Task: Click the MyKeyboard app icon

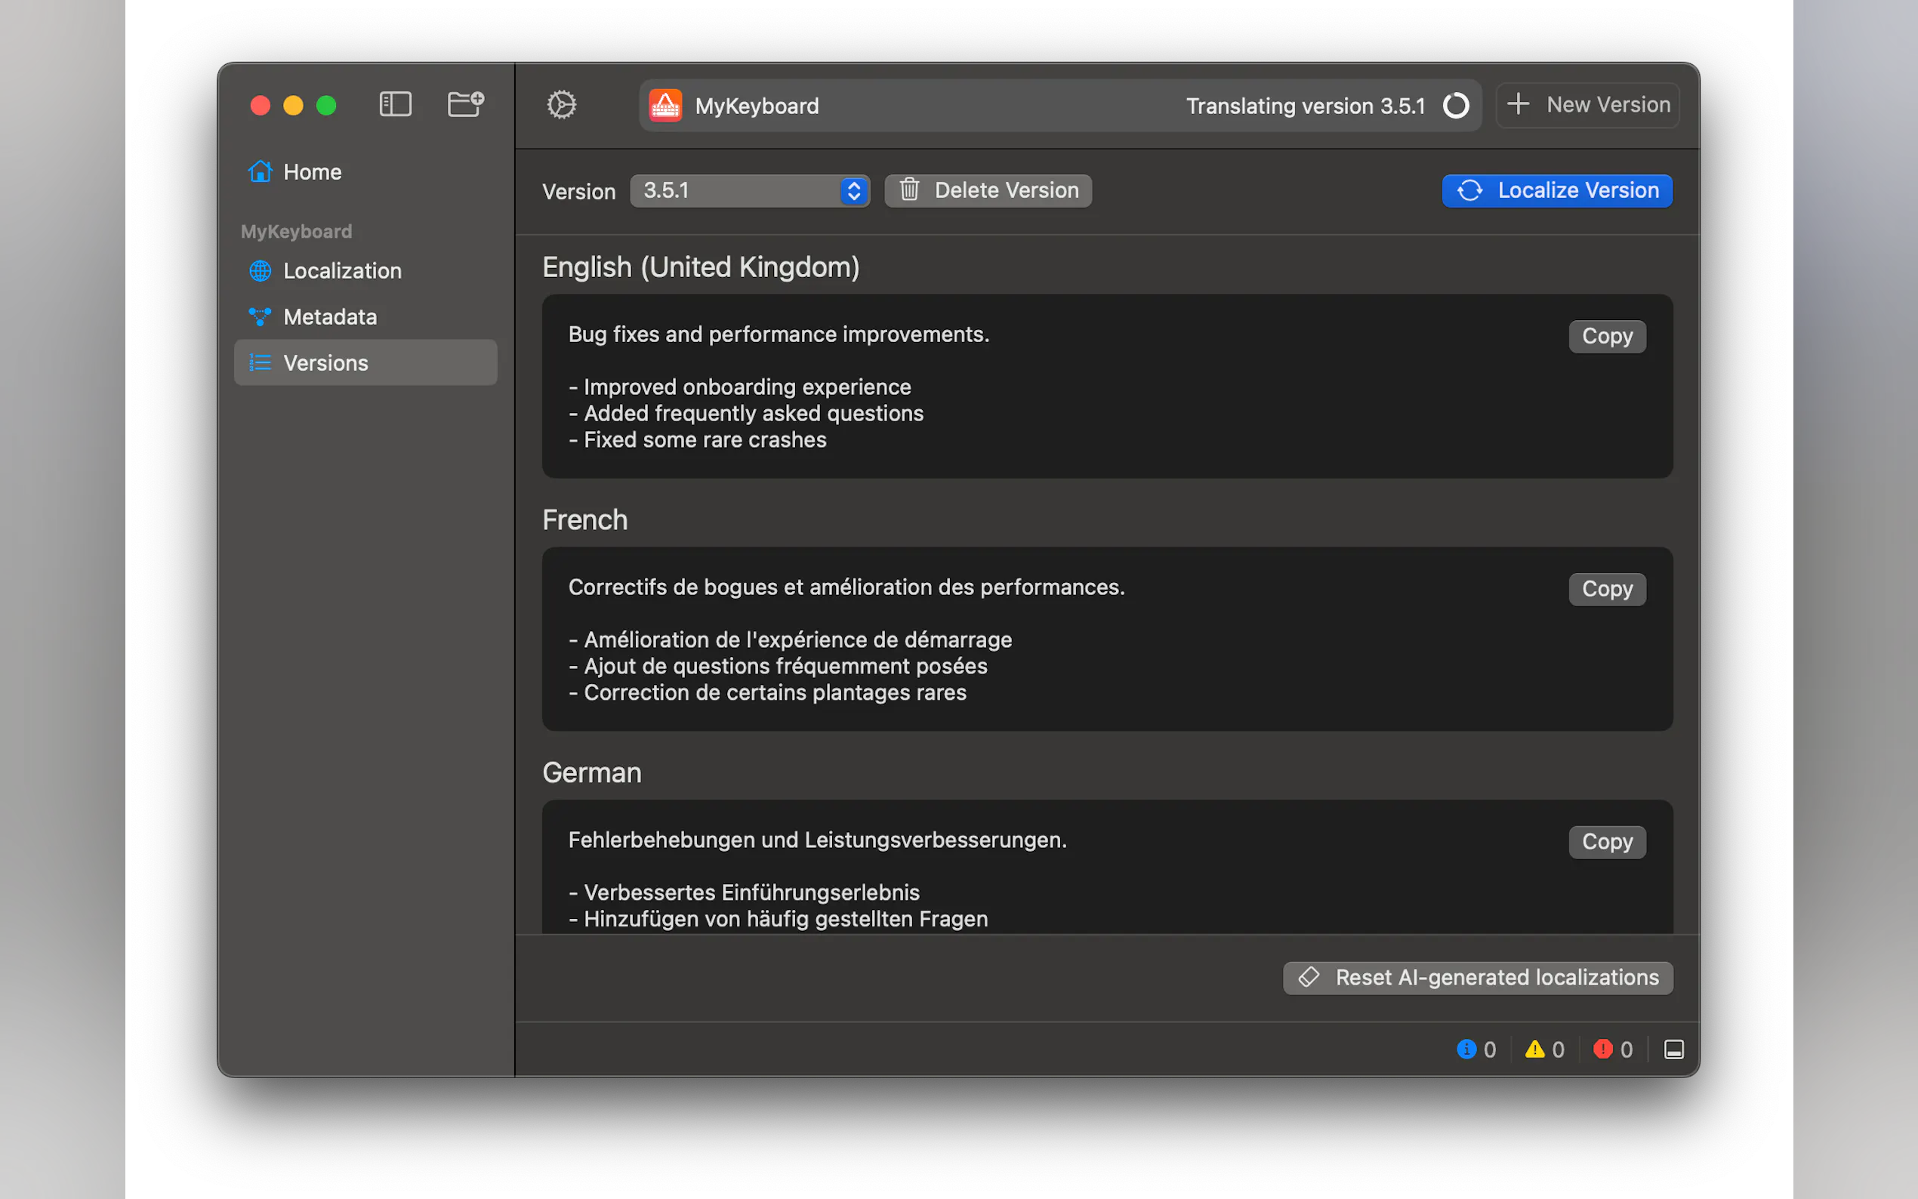Action: [x=665, y=106]
